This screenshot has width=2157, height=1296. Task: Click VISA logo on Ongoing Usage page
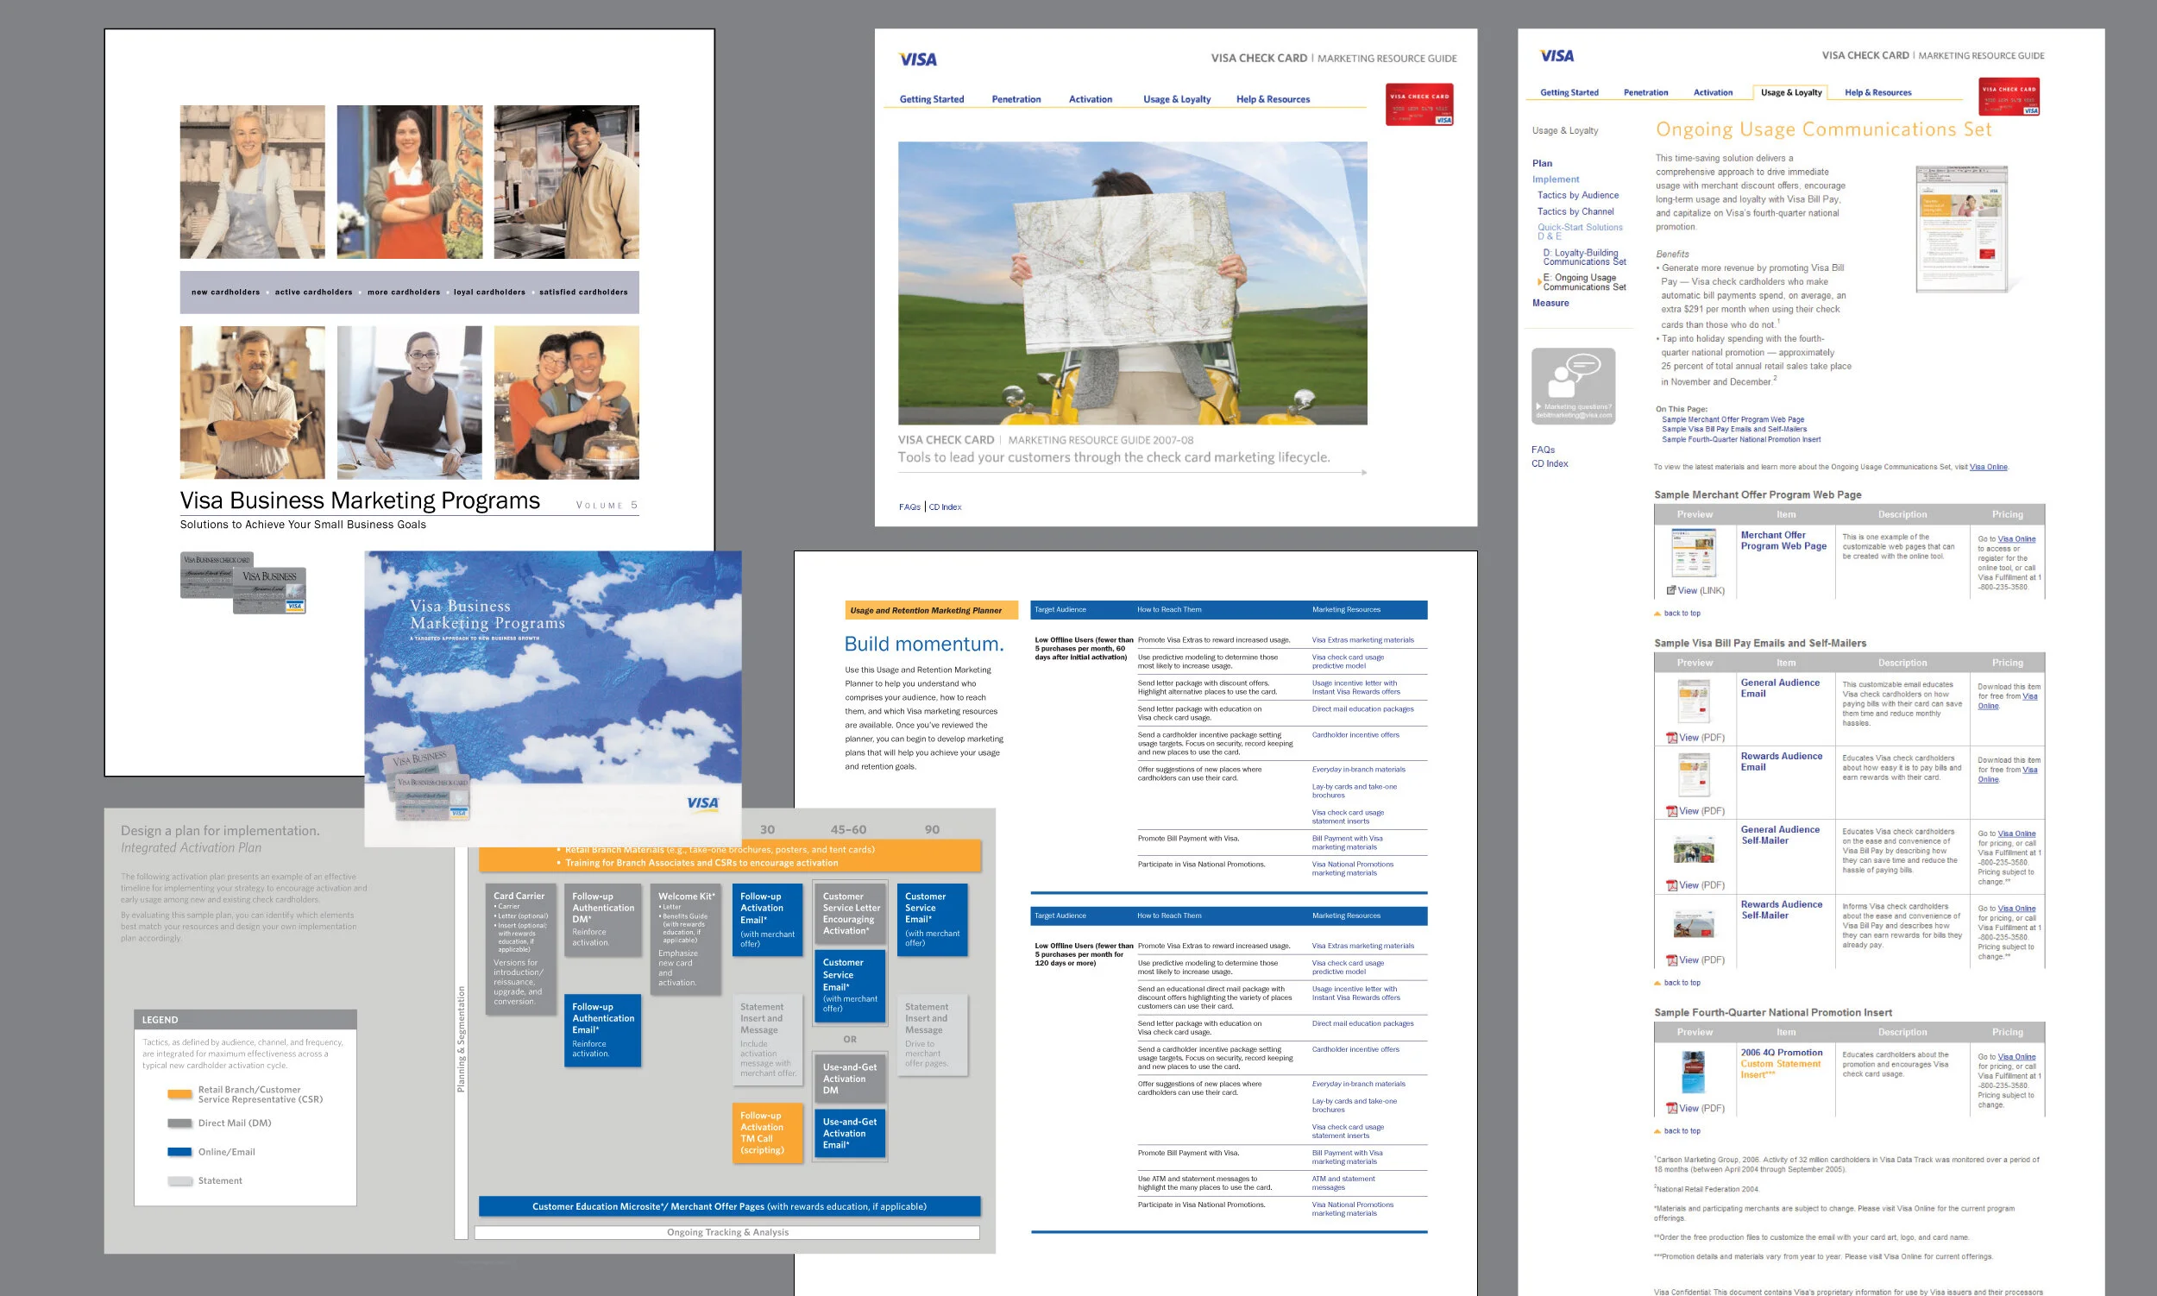[1556, 56]
